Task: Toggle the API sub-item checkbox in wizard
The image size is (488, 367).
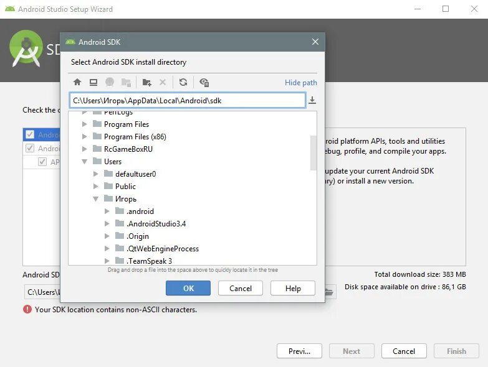Action: click(42, 162)
